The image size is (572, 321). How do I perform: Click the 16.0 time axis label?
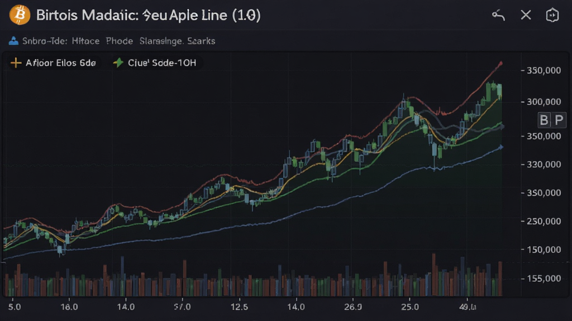69,307
